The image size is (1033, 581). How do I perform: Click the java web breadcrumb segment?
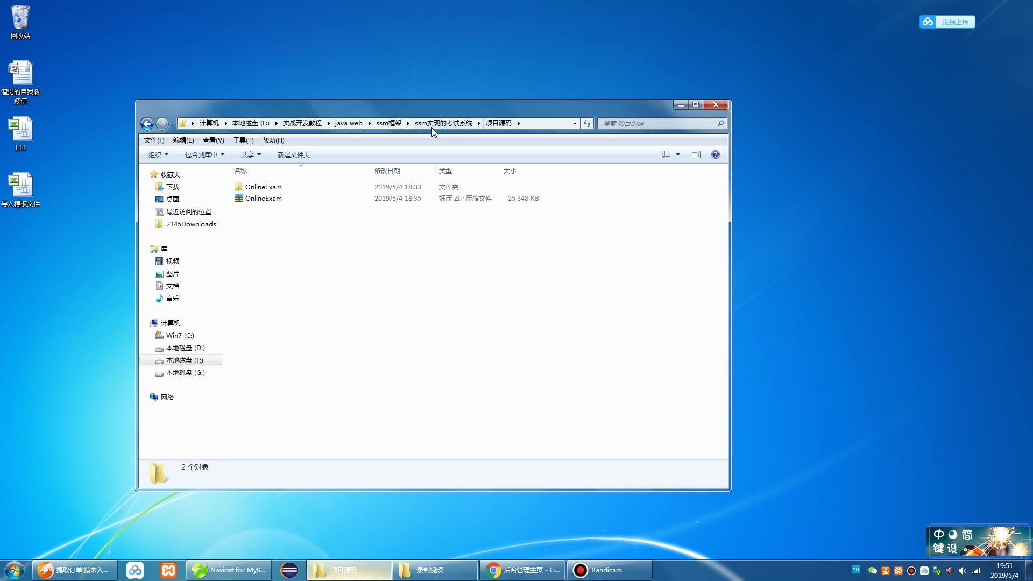pyautogui.click(x=349, y=124)
